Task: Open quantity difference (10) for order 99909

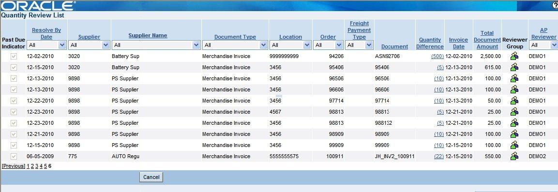Action: click(439, 146)
